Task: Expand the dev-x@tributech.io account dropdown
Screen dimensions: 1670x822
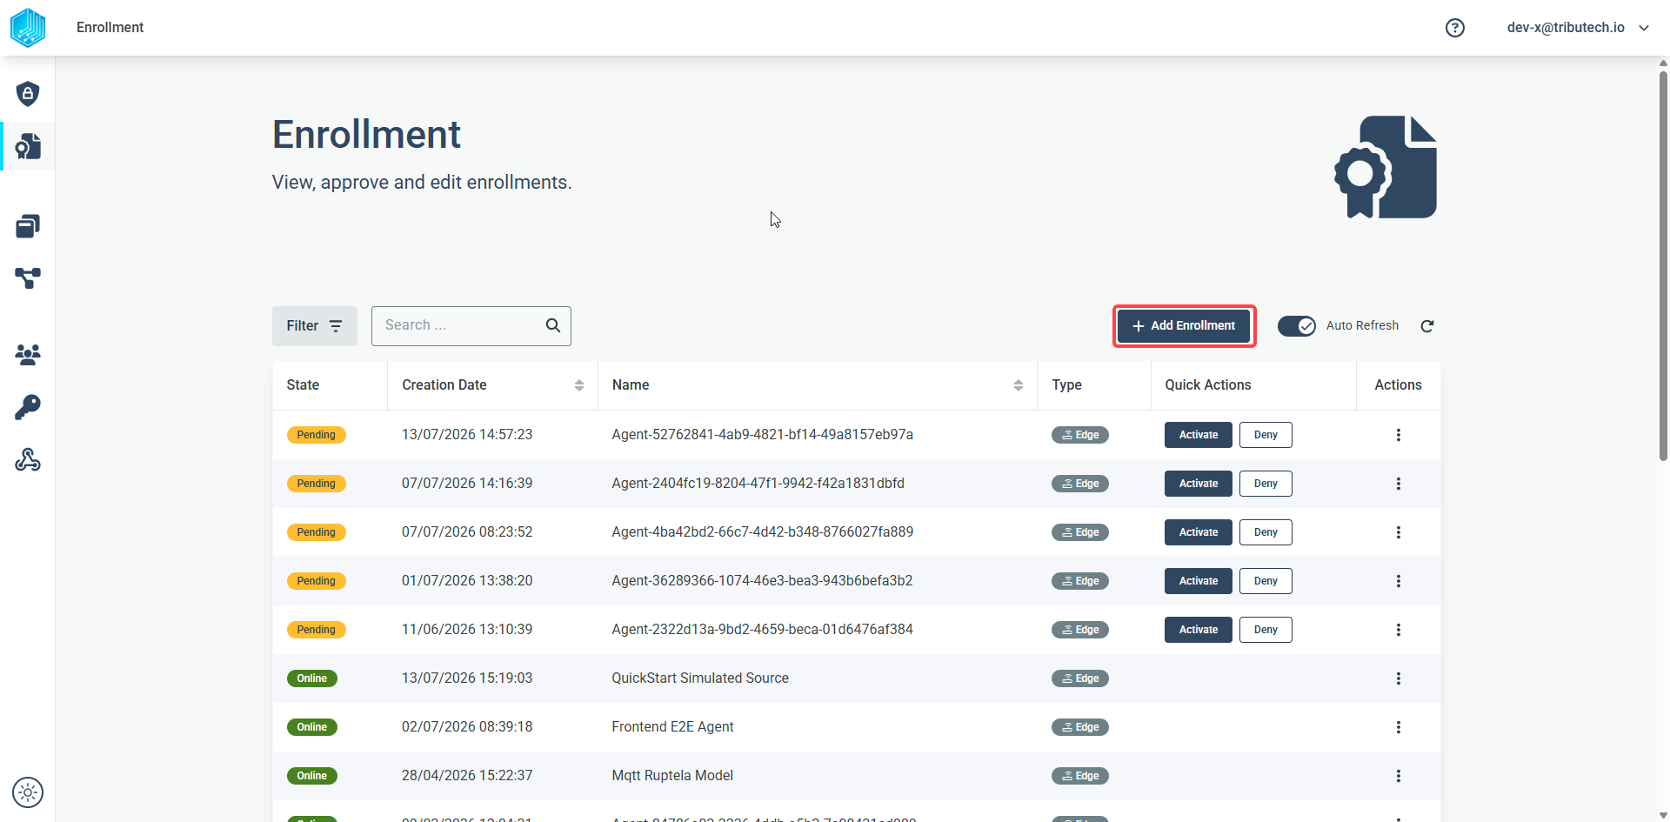Action: point(1578,28)
